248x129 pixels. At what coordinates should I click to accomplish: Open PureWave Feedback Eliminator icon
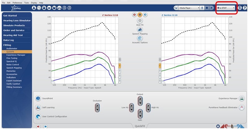[x=241, y=107]
